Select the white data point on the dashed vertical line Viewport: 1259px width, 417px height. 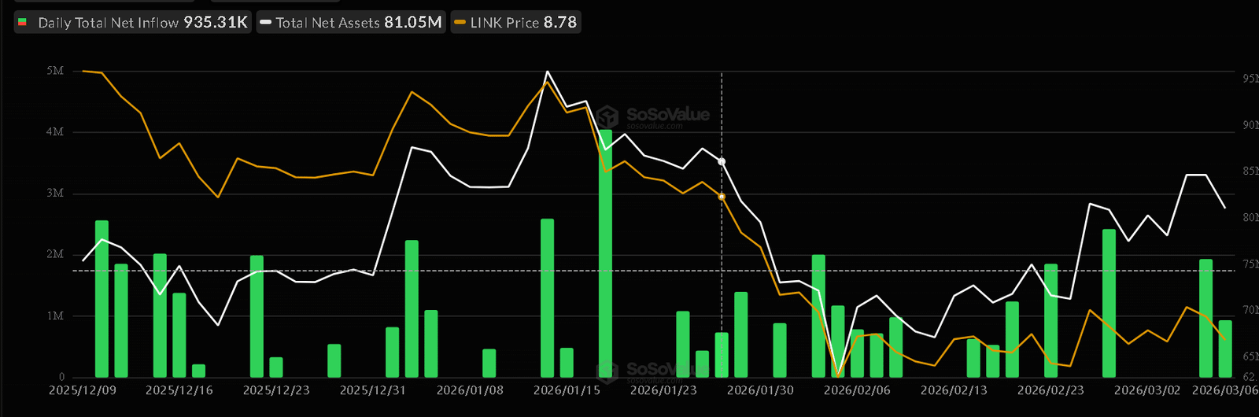(x=722, y=161)
